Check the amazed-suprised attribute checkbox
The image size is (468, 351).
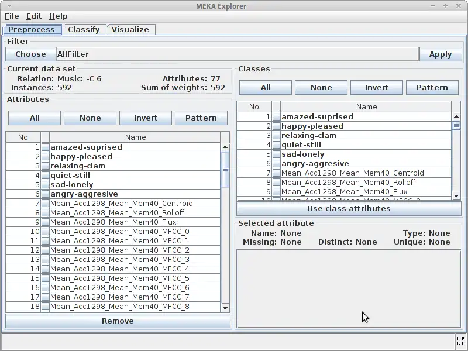pyautogui.click(x=45, y=147)
